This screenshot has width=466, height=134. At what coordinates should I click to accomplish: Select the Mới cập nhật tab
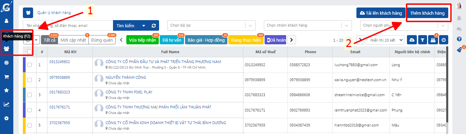coord(73,40)
